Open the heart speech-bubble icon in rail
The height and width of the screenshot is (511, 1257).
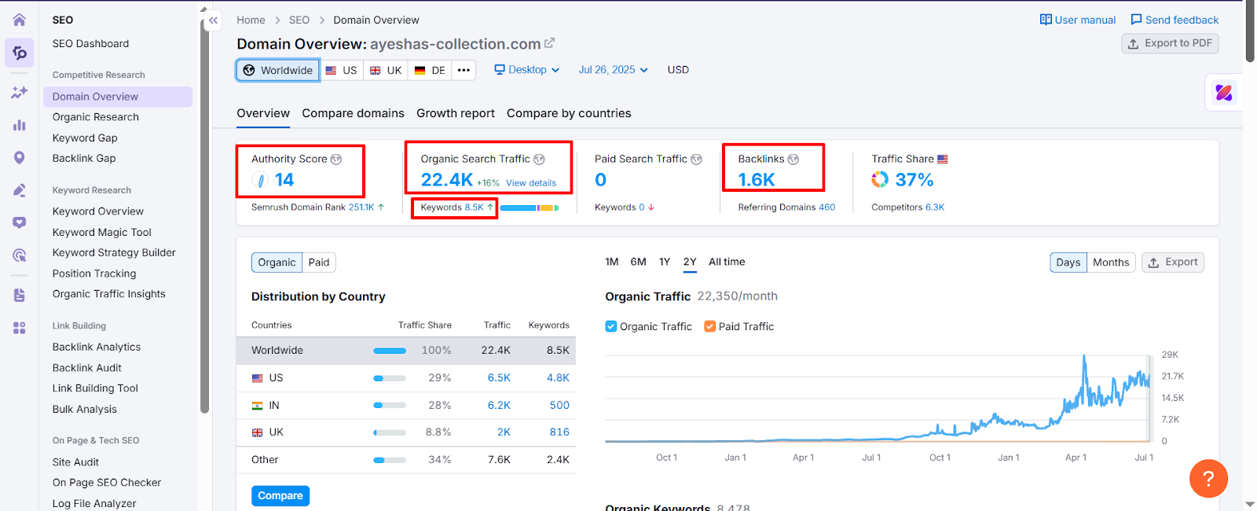[20, 222]
